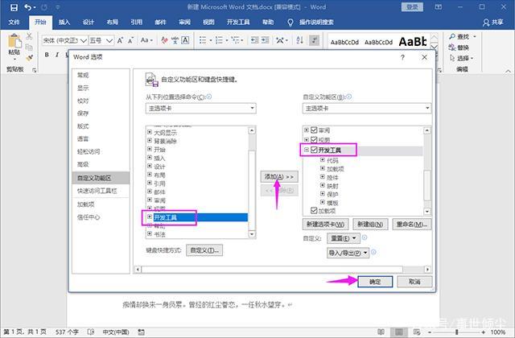Click the Shrink Font icon
The height and width of the screenshot is (338, 515).
[x=130, y=40]
